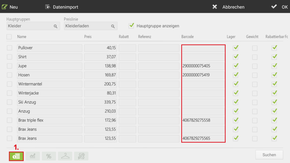This screenshot has width=290, height=163.
Task: Select the Shirt row checkbox
Action: click(9, 57)
